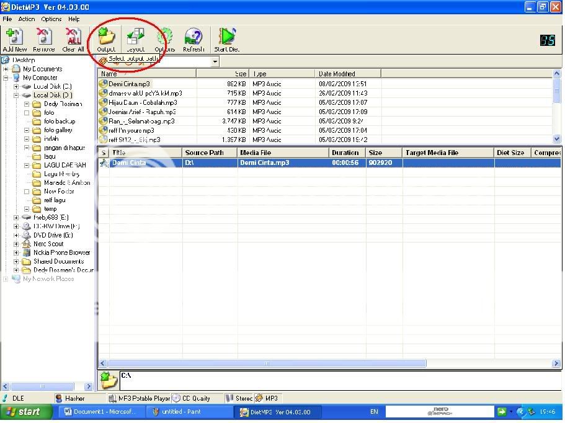Click the Windows Start button

pyautogui.click(x=23, y=412)
